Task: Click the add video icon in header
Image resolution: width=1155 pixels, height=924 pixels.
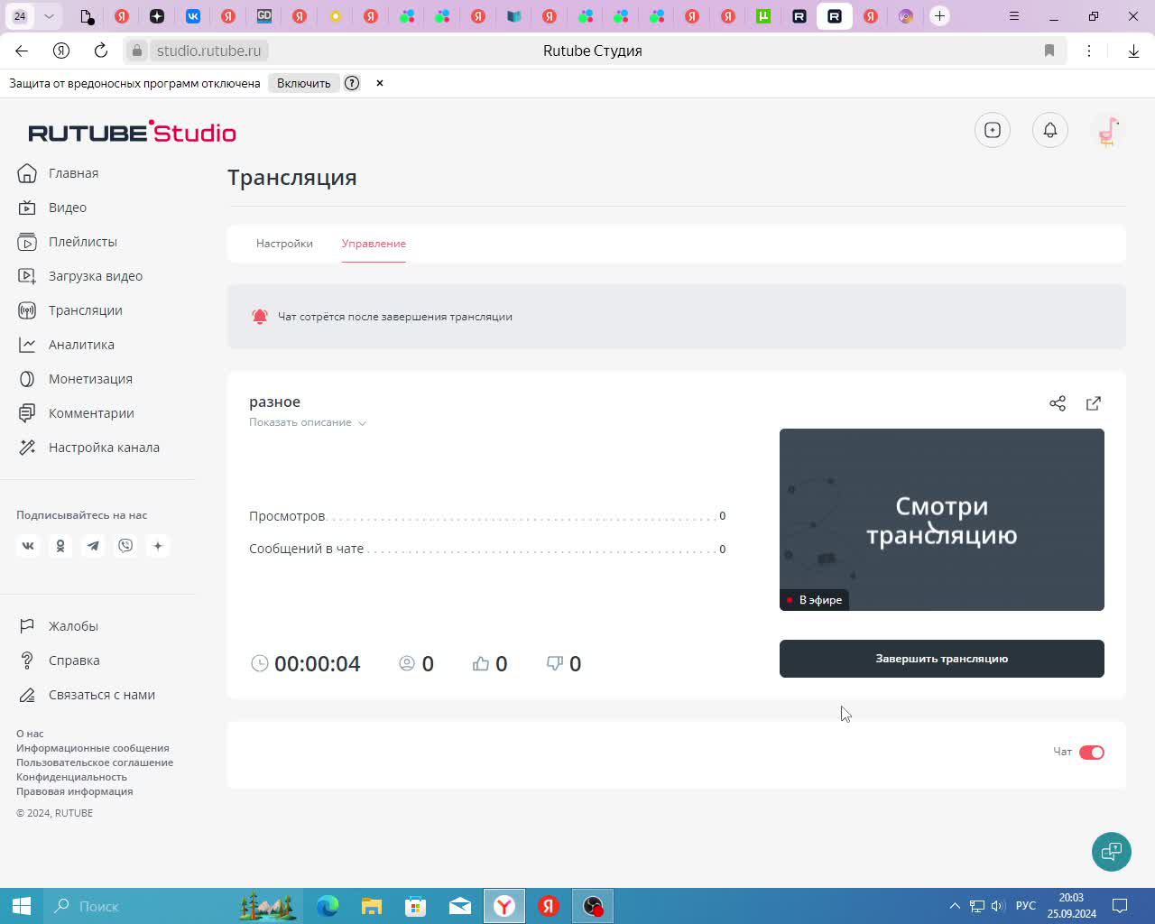Action: coord(993,130)
